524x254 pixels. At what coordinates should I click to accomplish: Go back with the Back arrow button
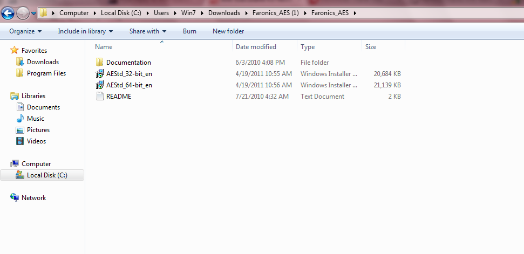coord(8,13)
